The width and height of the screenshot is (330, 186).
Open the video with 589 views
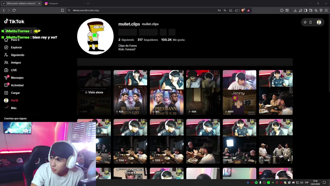point(276,141)
